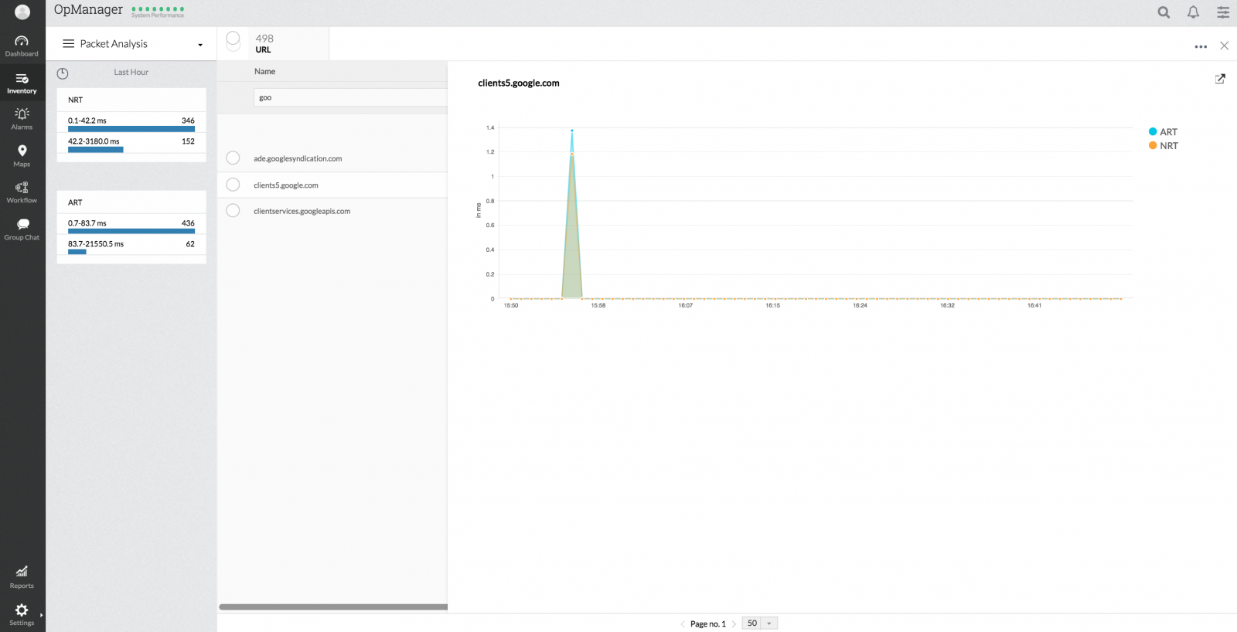Open the search magnifier icon
1237x632 pixels.
tap(1164, 12)
